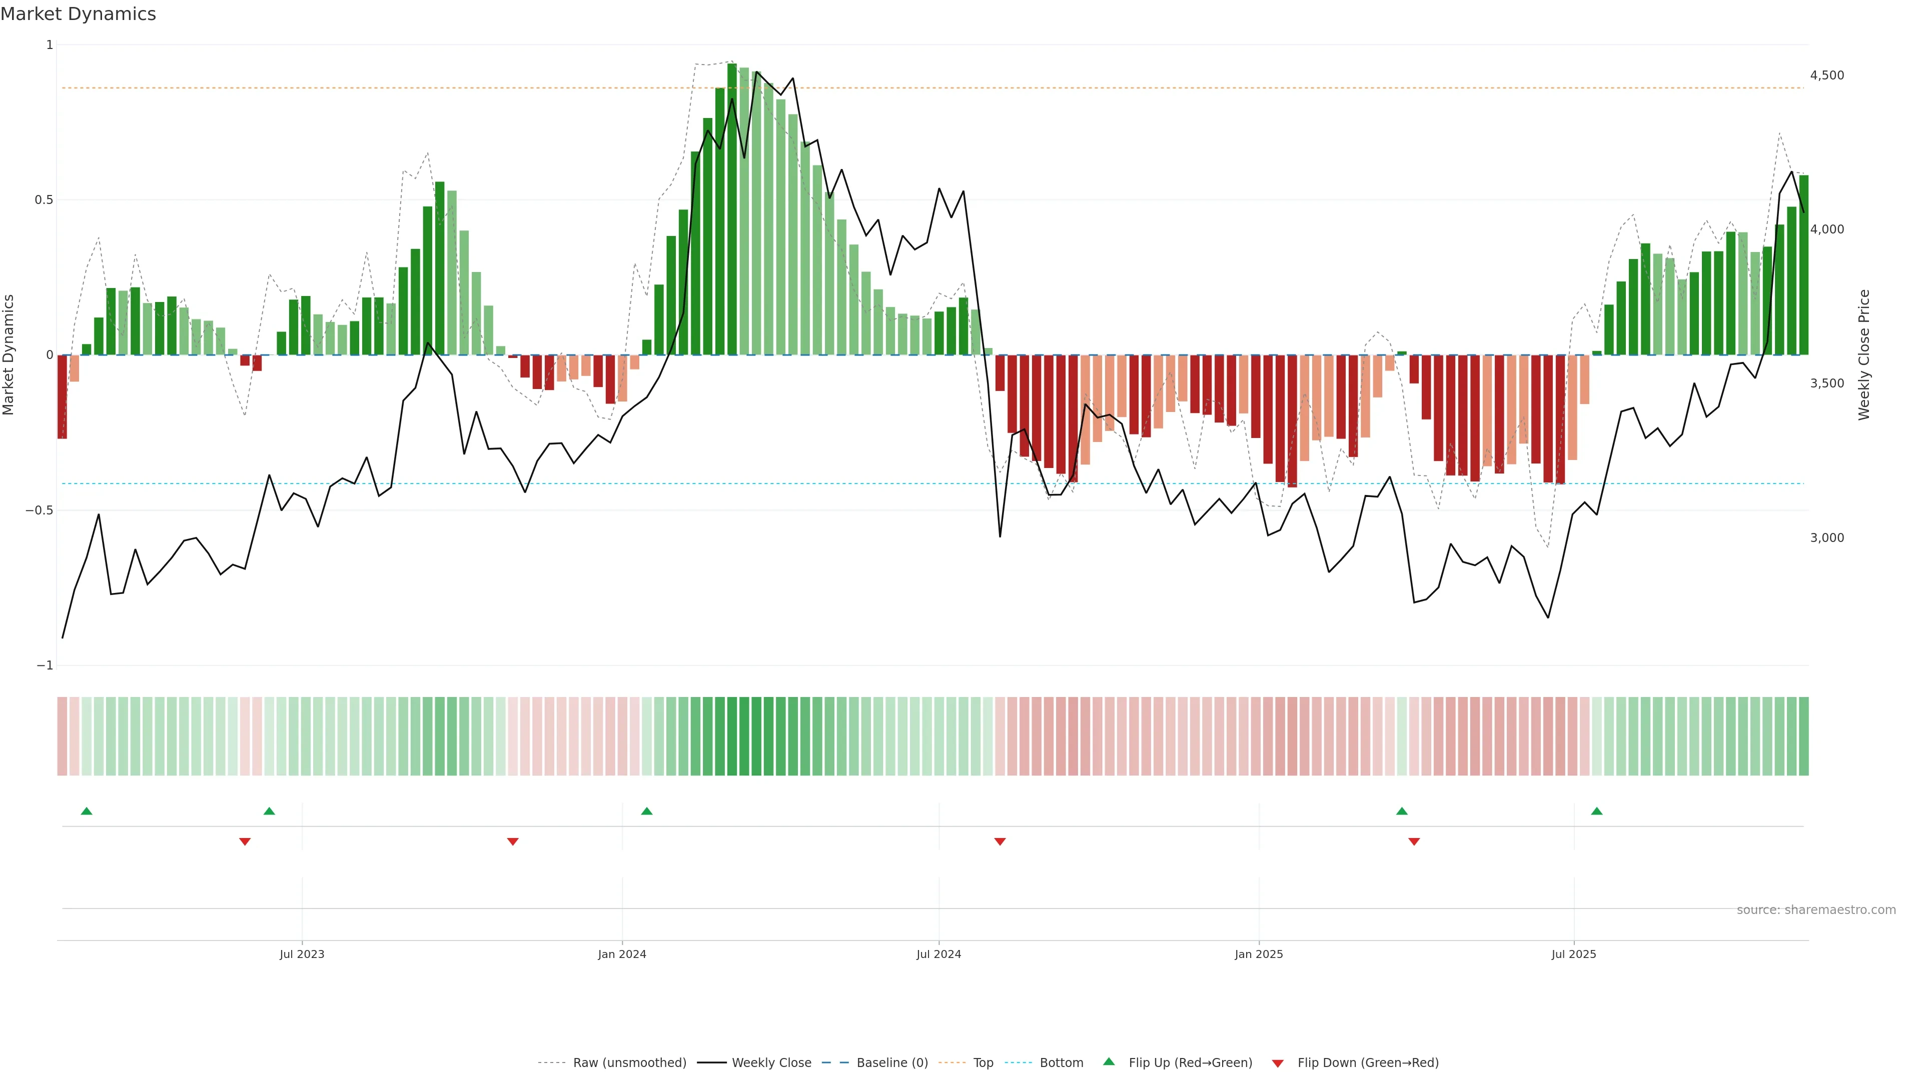Click the green Flip Up triangle in legend

point(1109,1061)
